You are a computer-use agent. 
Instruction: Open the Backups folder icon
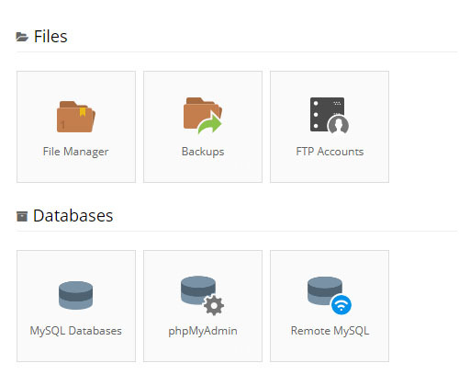203,116
